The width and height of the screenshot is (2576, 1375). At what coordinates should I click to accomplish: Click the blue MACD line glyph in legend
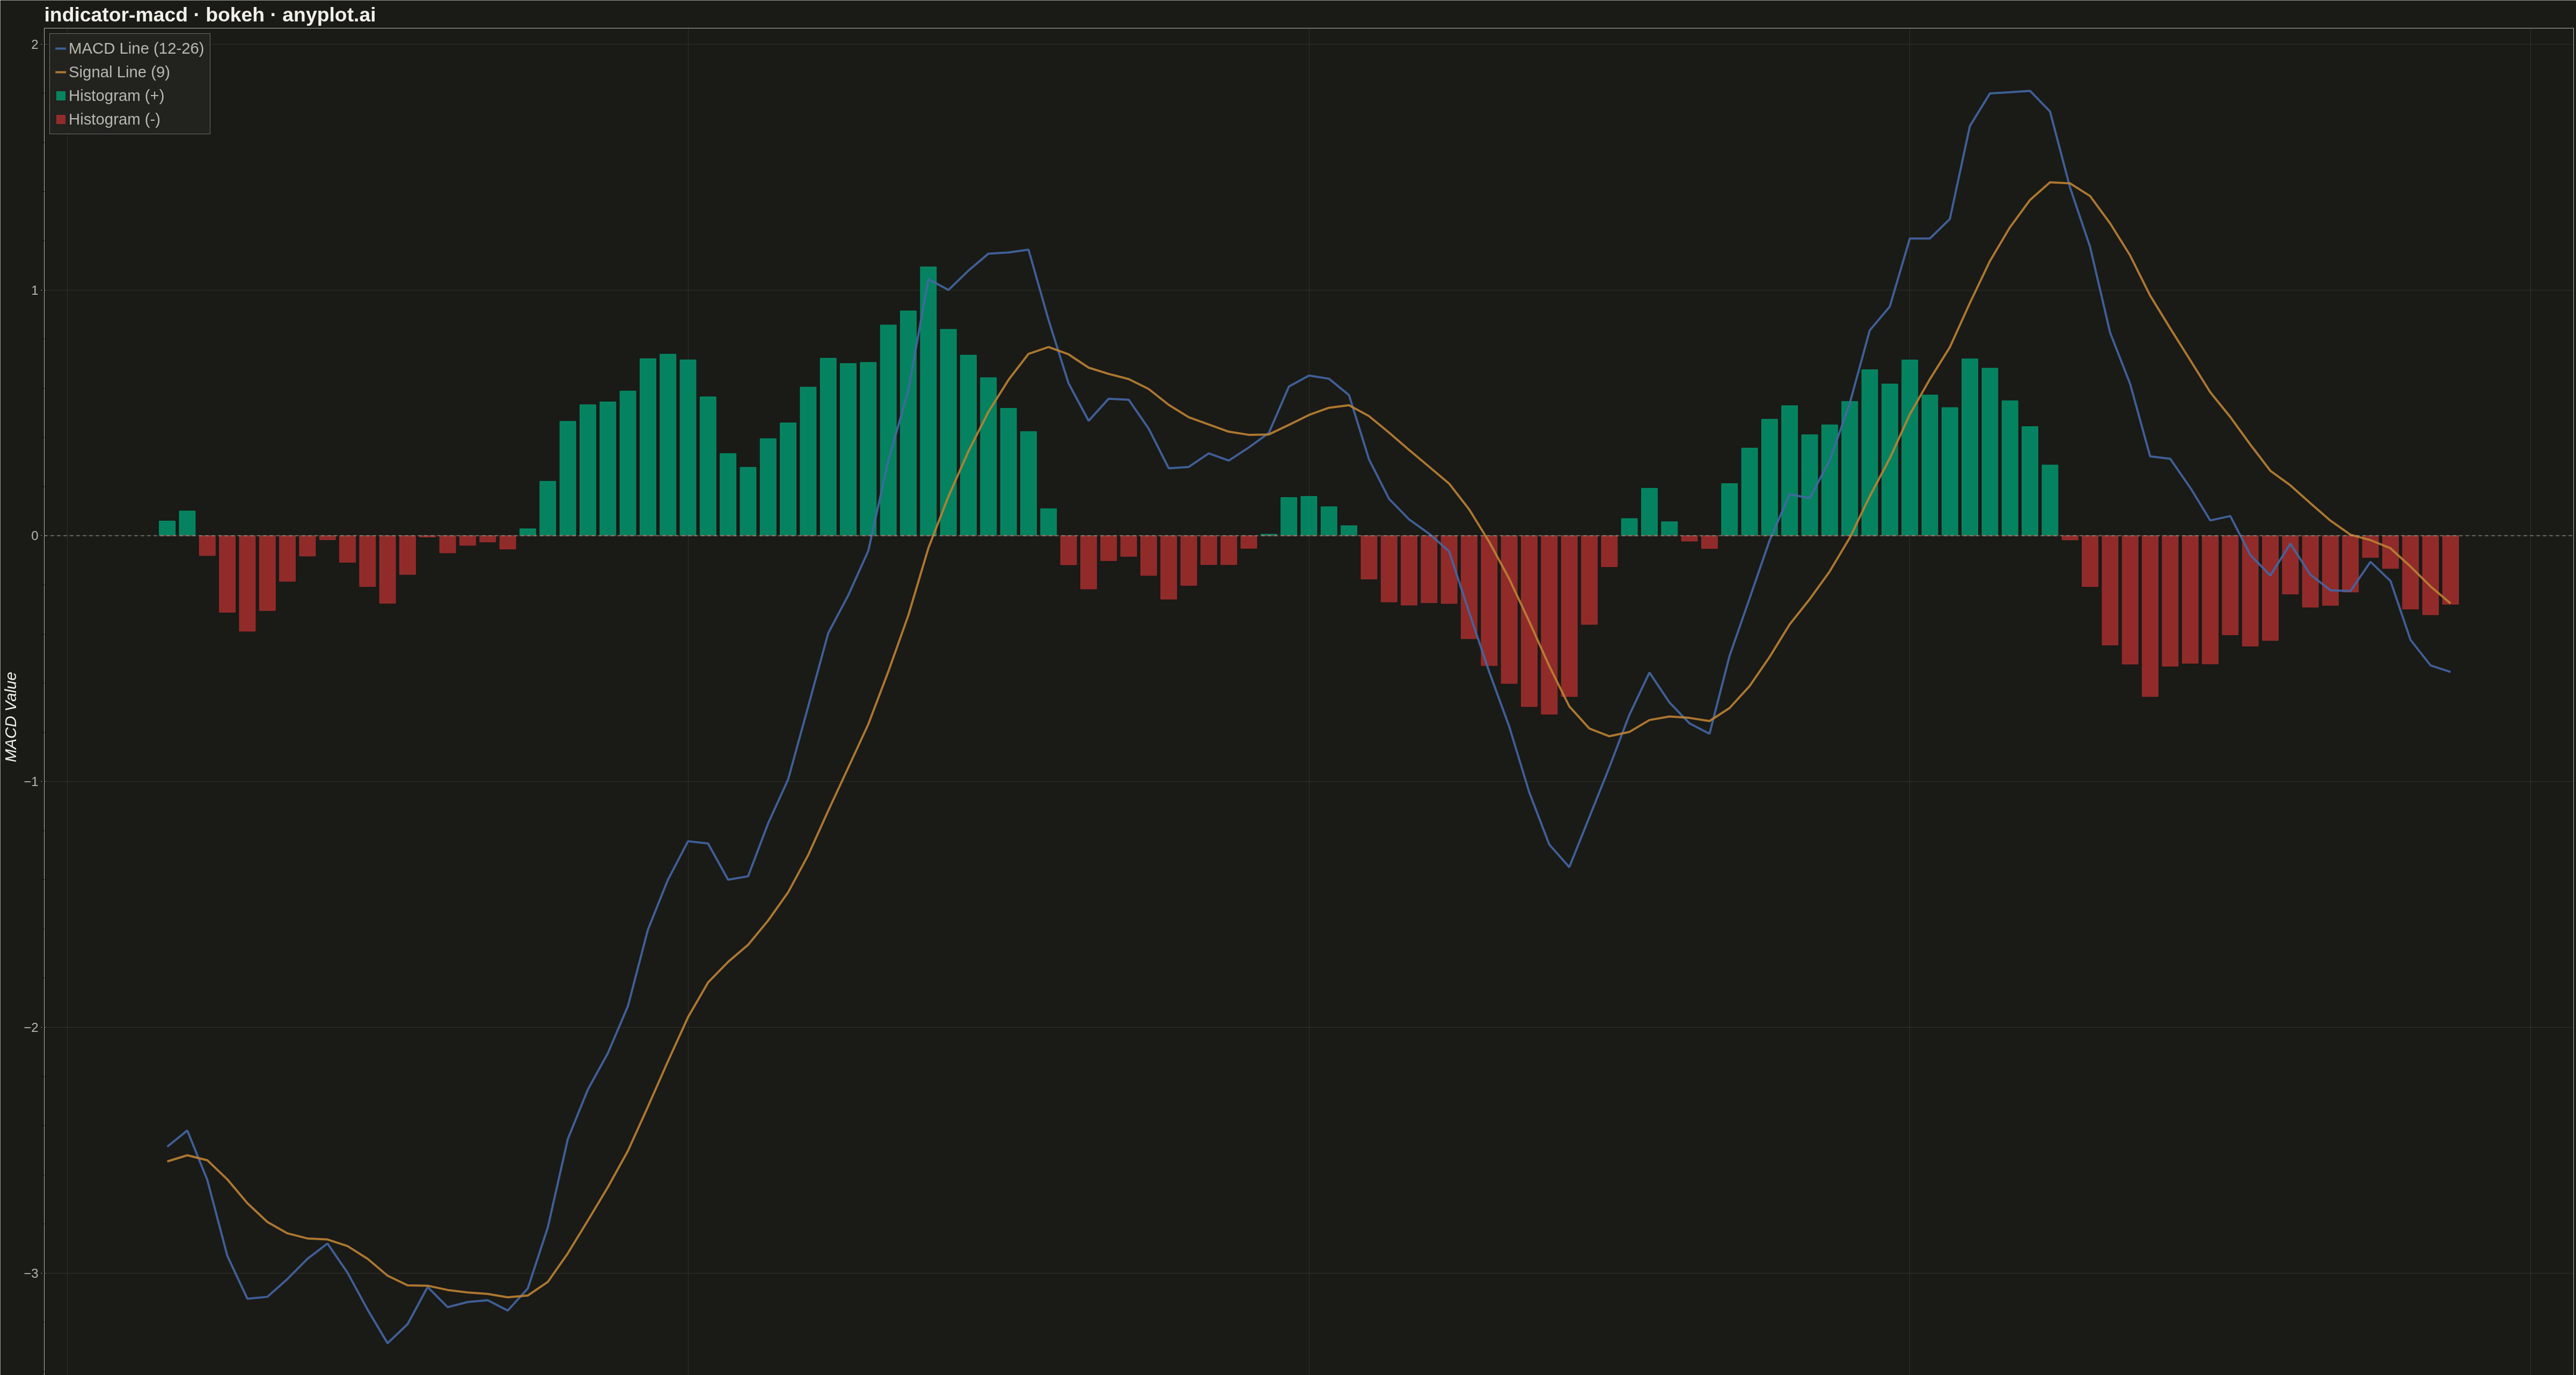tap(61, 48)
